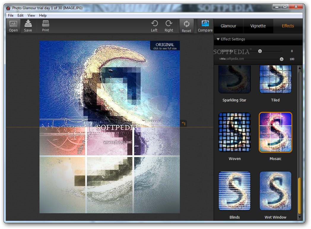This screenshot has width=311, height=229.
Task: Open the File menu
Action: (11, 15)
